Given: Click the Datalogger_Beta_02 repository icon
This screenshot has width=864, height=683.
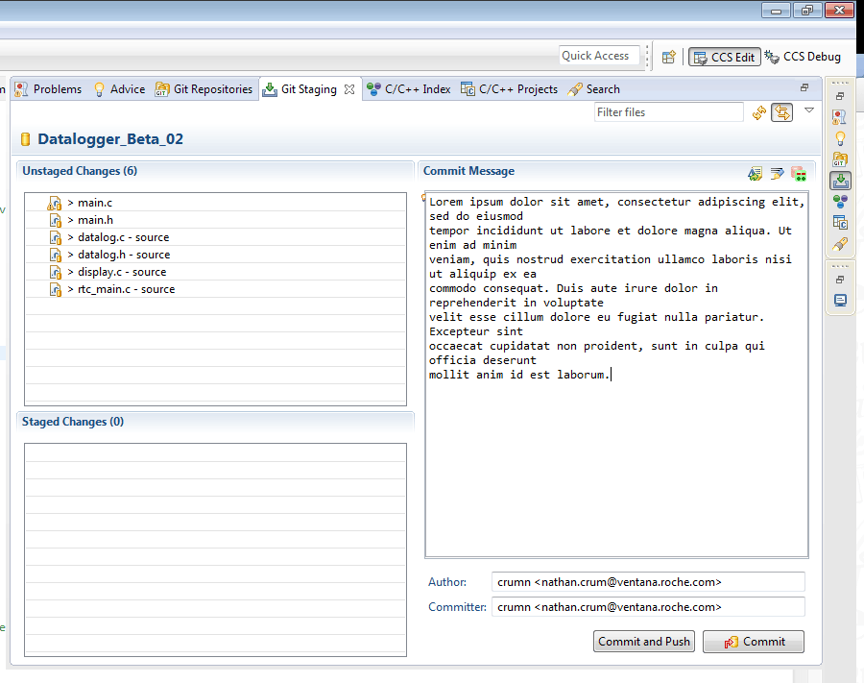Looking at the screenshot, I should tap(25, 139).
